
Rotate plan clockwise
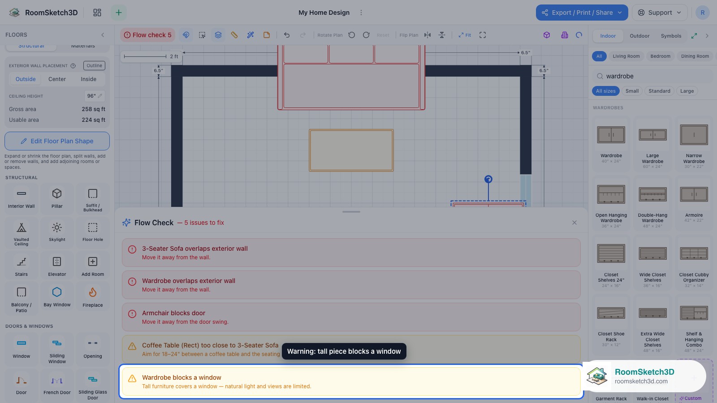pyautogui.click(x=366, y=35)
